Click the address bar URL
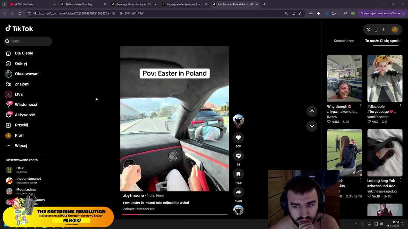 (89, 13)
